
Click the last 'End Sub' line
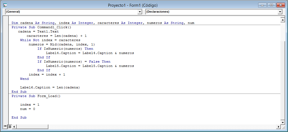coord(19,118)
